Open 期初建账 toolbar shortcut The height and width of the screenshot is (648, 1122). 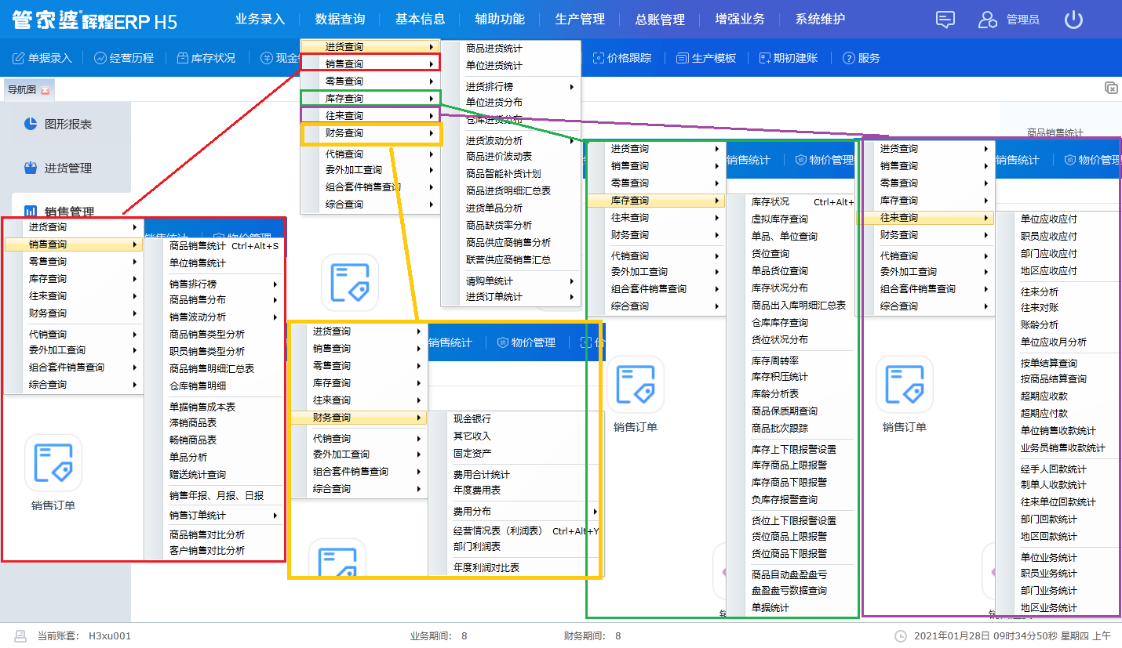click(x=789, y=58)
